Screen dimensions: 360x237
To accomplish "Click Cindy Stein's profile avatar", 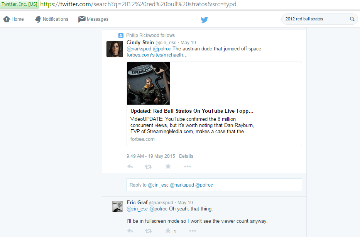I will pos(115,49).
